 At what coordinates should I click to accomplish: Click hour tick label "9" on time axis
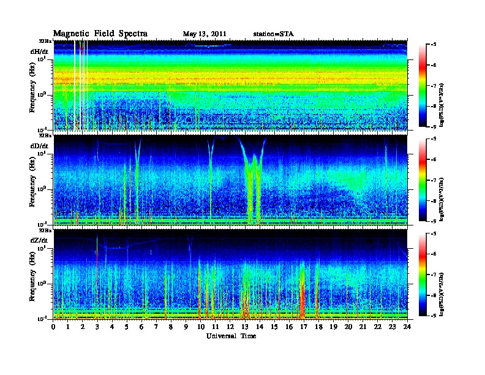click(x=186, y=327)
